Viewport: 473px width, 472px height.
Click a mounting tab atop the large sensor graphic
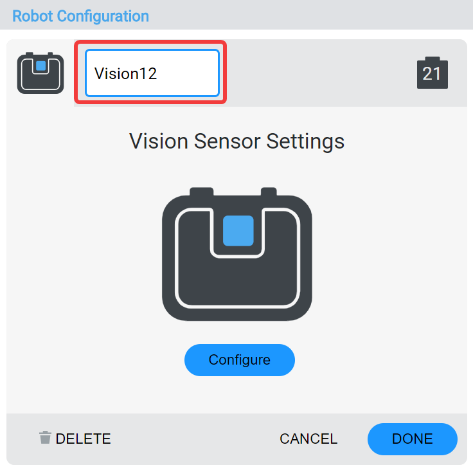(201, 192)
